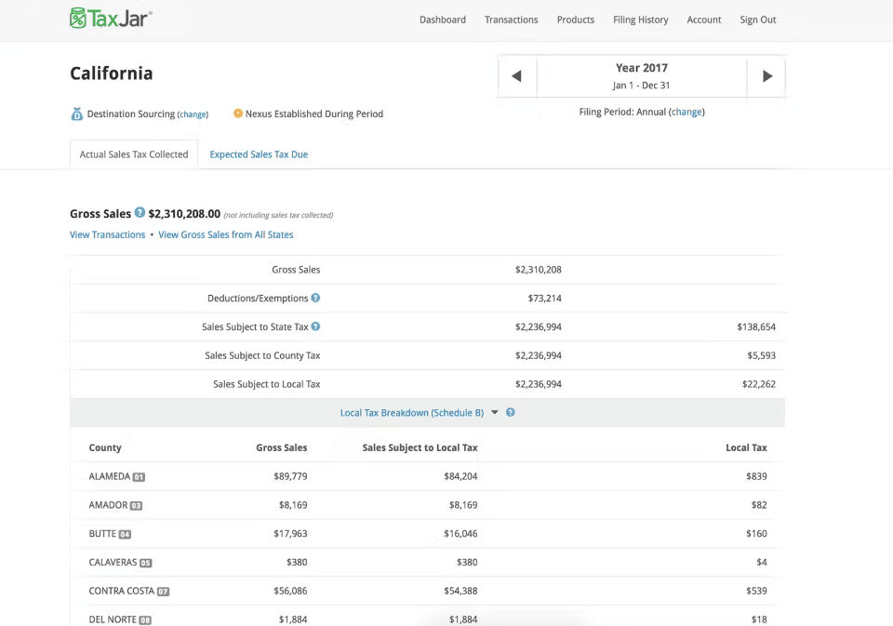The height and width of the screenshot is (626, 893).
Task: Click the orange Nexus Established indicator icon
Action: [x=238, y=113]
